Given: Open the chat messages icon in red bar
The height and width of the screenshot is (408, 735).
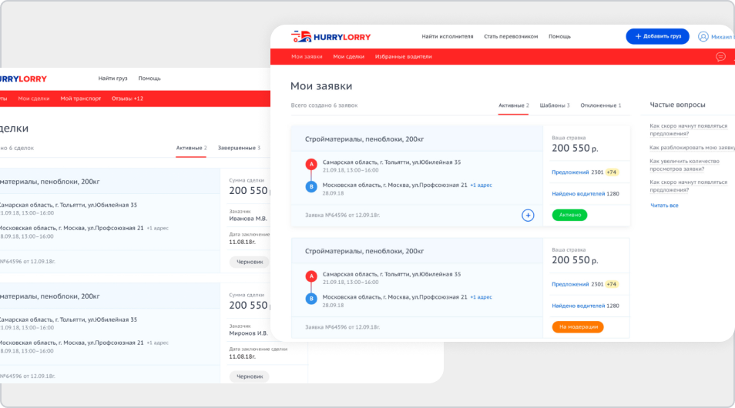Looking at the screenshot, I should 720,57.
